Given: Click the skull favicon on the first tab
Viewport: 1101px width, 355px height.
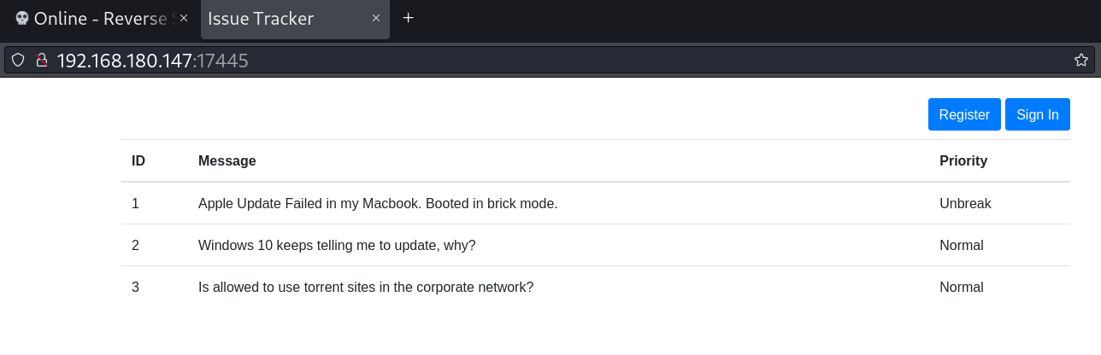Looking at the screenshot, I should [x=22, y=18].
